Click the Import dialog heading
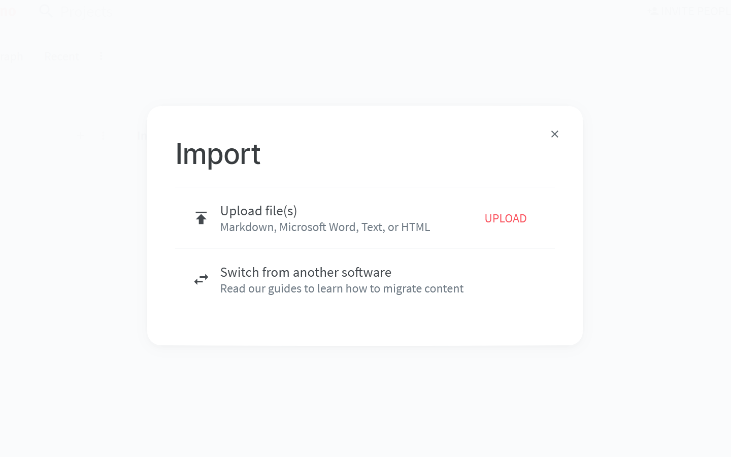Viewport: 731px width, 457px height. [x=218, y=153]
